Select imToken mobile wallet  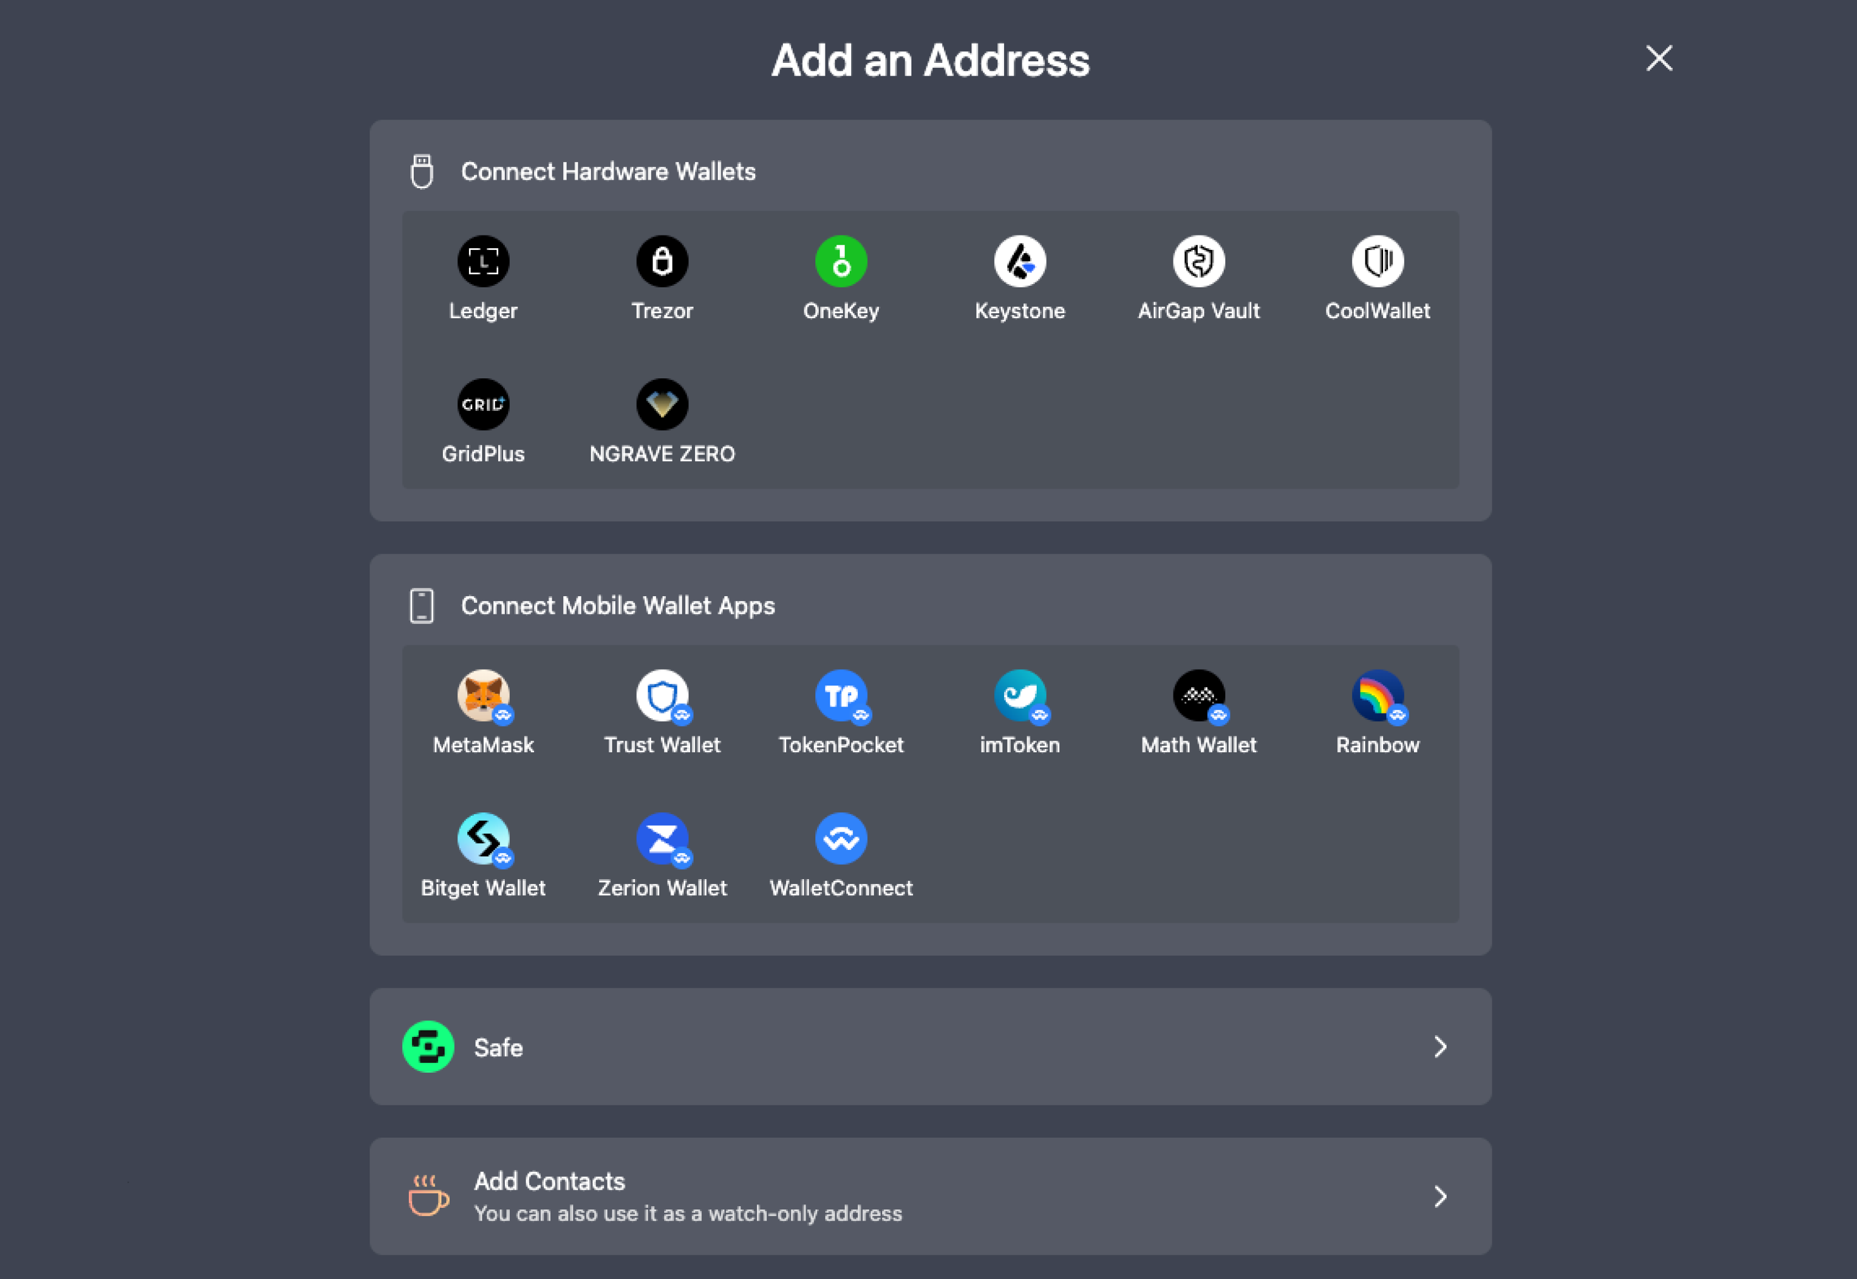1020,711
